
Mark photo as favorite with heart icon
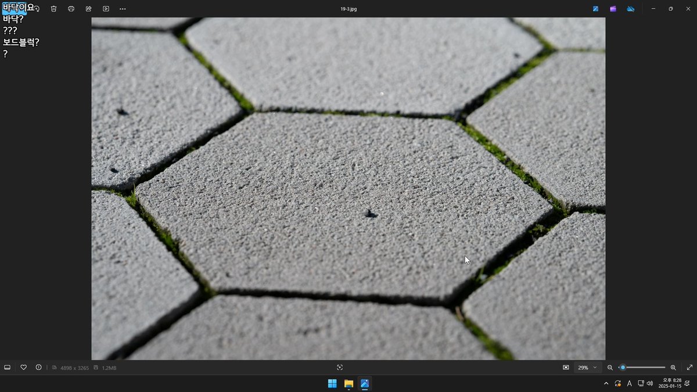click(23, 367)
